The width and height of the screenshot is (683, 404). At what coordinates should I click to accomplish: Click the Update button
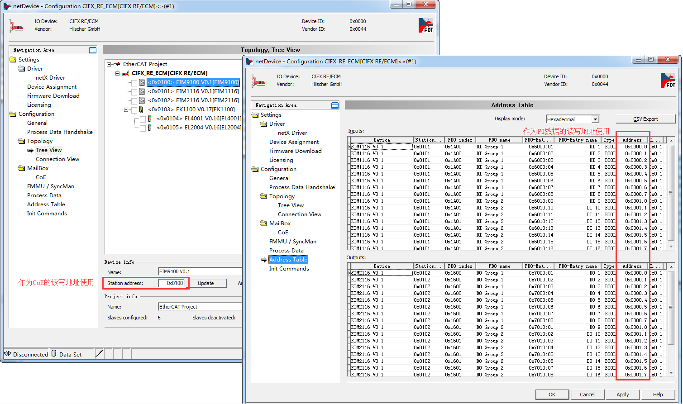click(x=206, y=283)
